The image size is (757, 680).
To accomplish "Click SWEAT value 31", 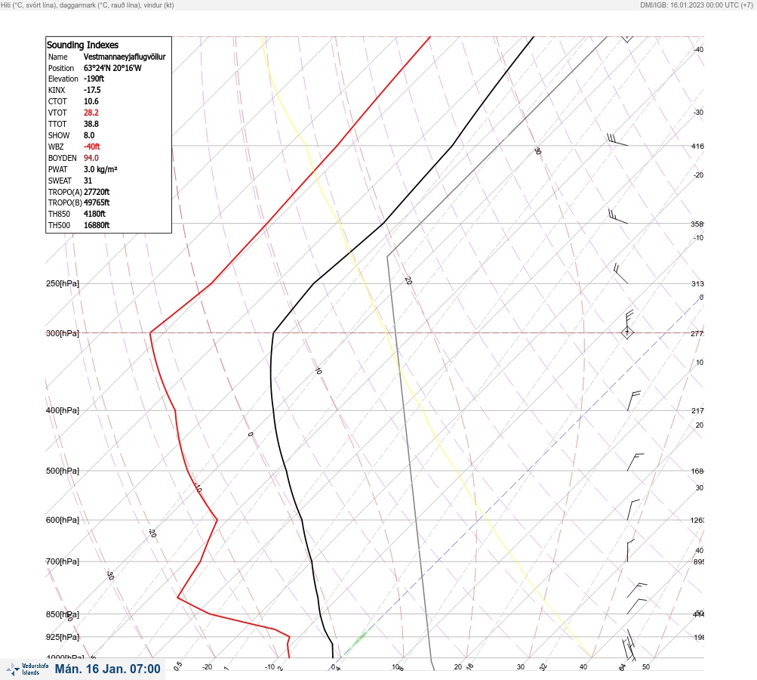I will point(88,181).
